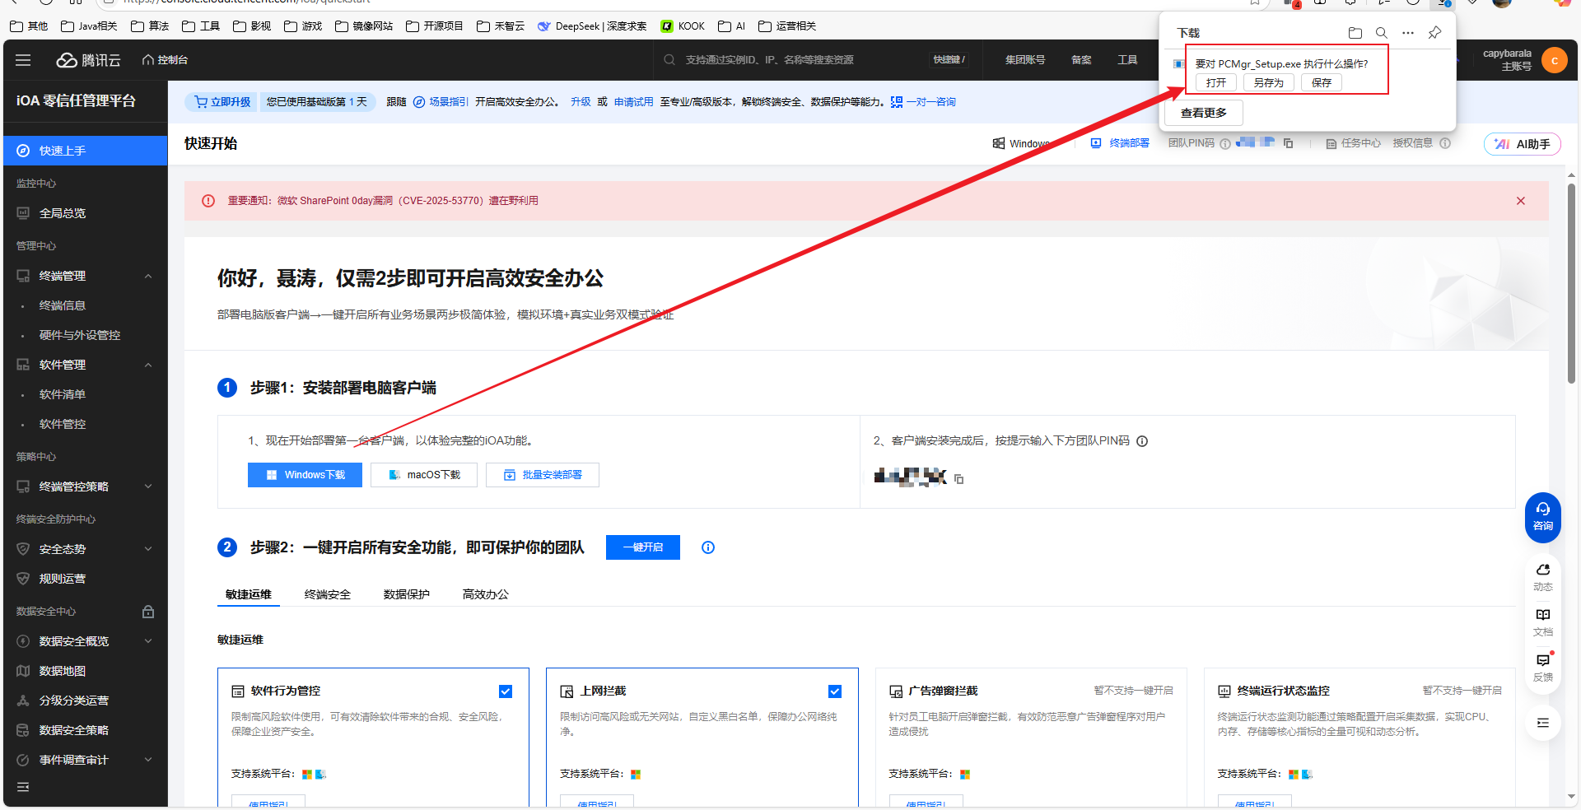Screen dimensions: 1581x810
Task: Click the 一对一咨询 link
Action: (923, 102)
